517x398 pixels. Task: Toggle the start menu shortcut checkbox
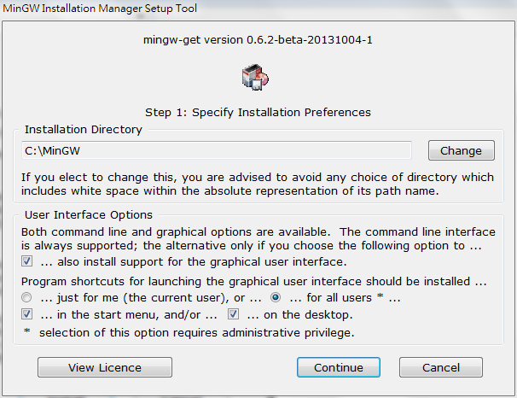(26, 313)
